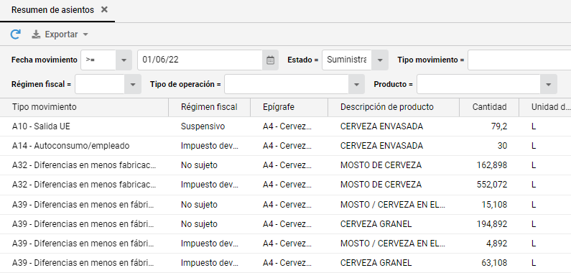Expand the Estado dropdown arrow
This screenshot has height=273, width=571.
pyautogui.click(x=380, y=60)
